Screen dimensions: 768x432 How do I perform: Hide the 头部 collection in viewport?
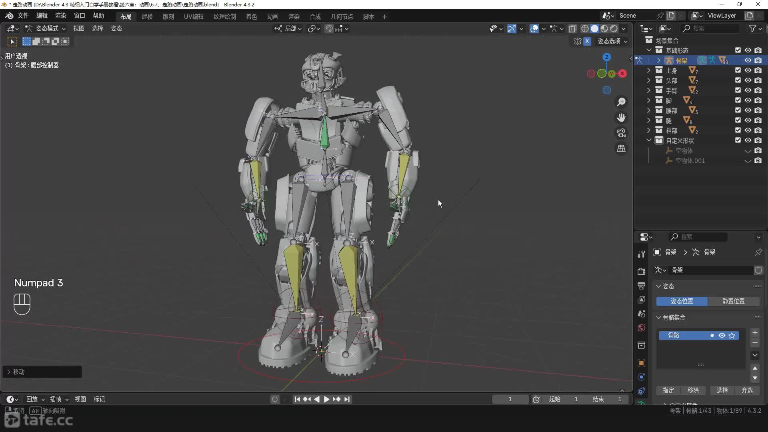[748, 80]
